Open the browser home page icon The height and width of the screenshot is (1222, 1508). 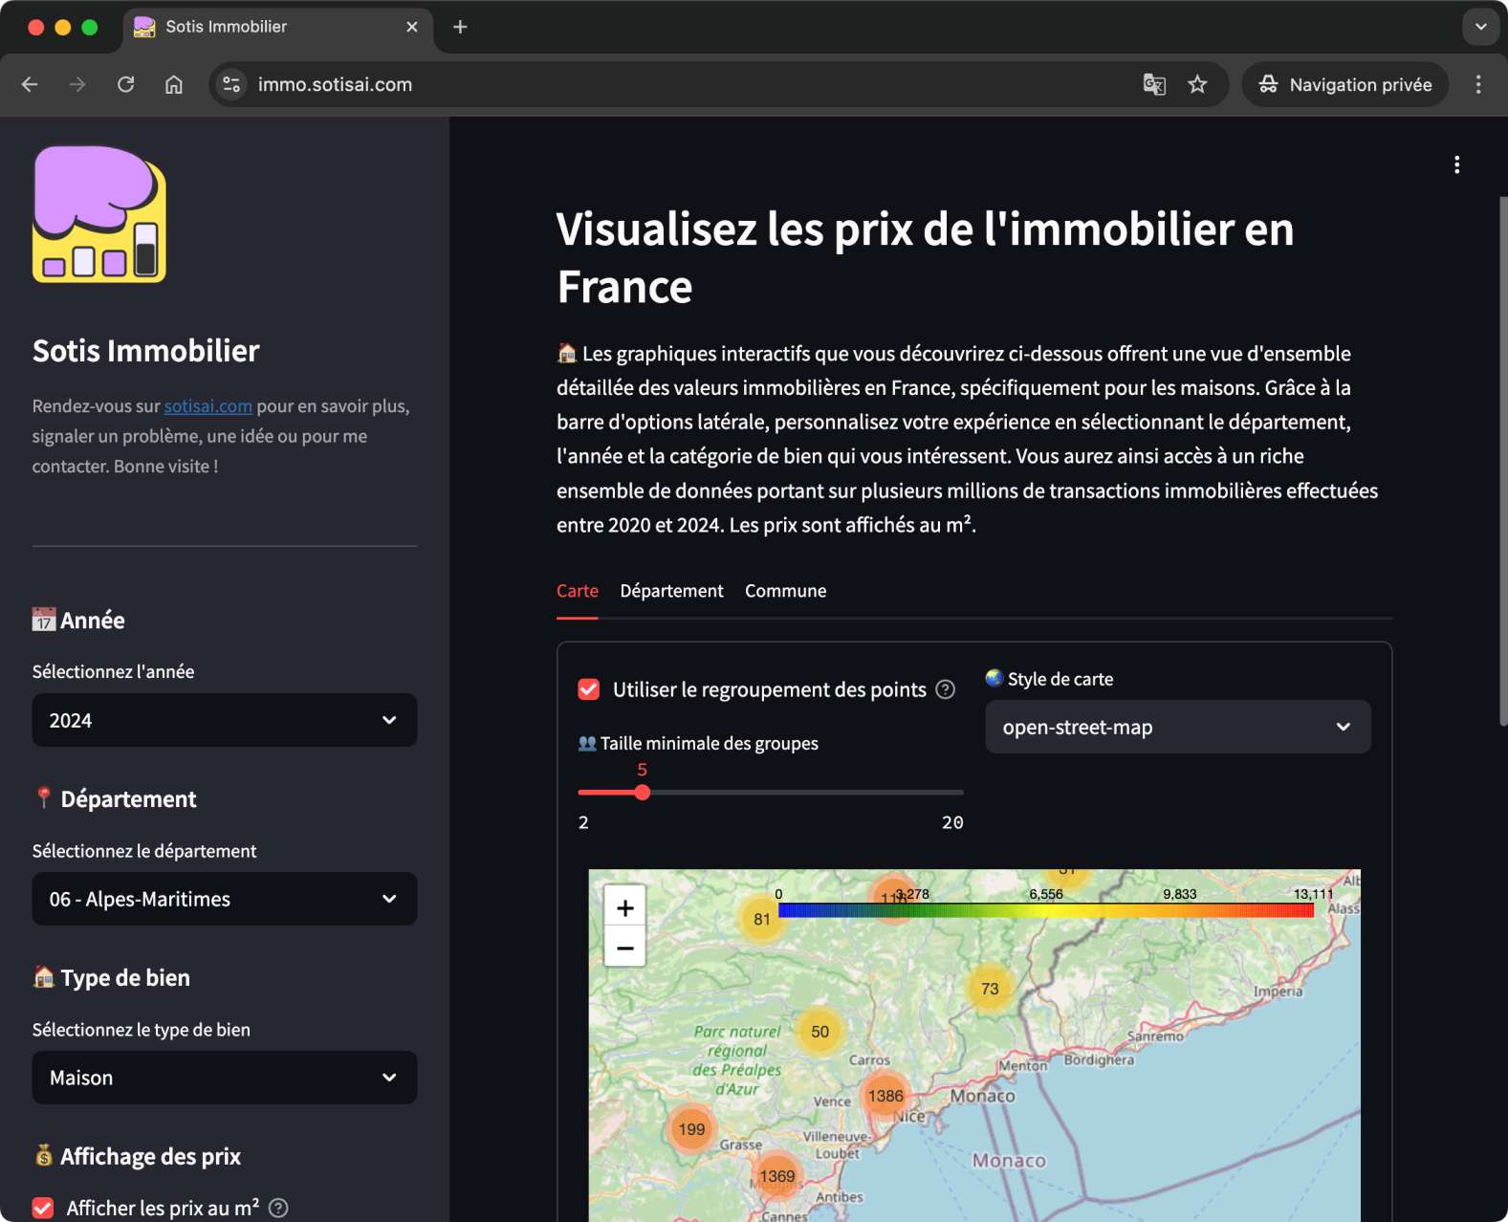pyautogui.click(x=173, y=84)
